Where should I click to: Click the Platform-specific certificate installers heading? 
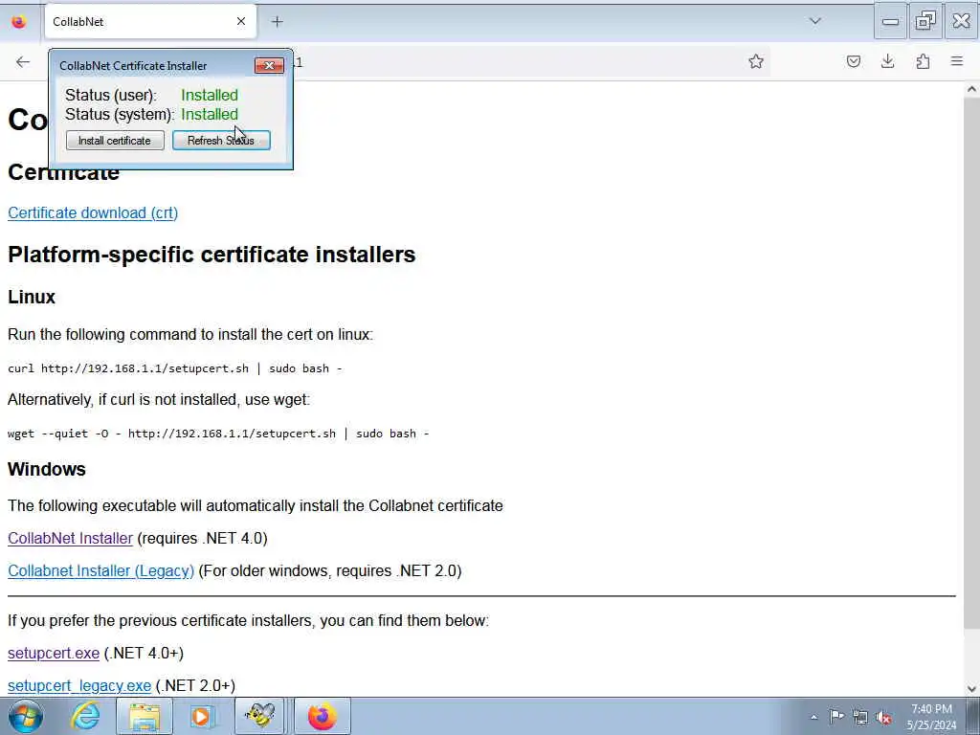(212, 255)
